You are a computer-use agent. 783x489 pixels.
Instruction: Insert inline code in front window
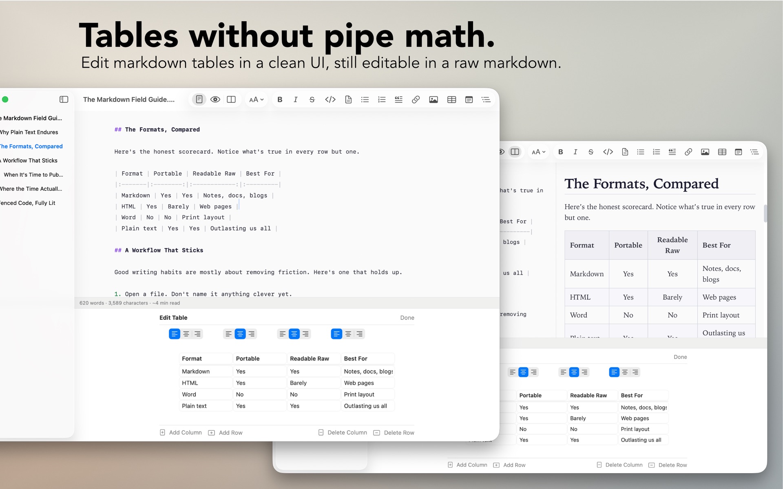coord(330,99)
